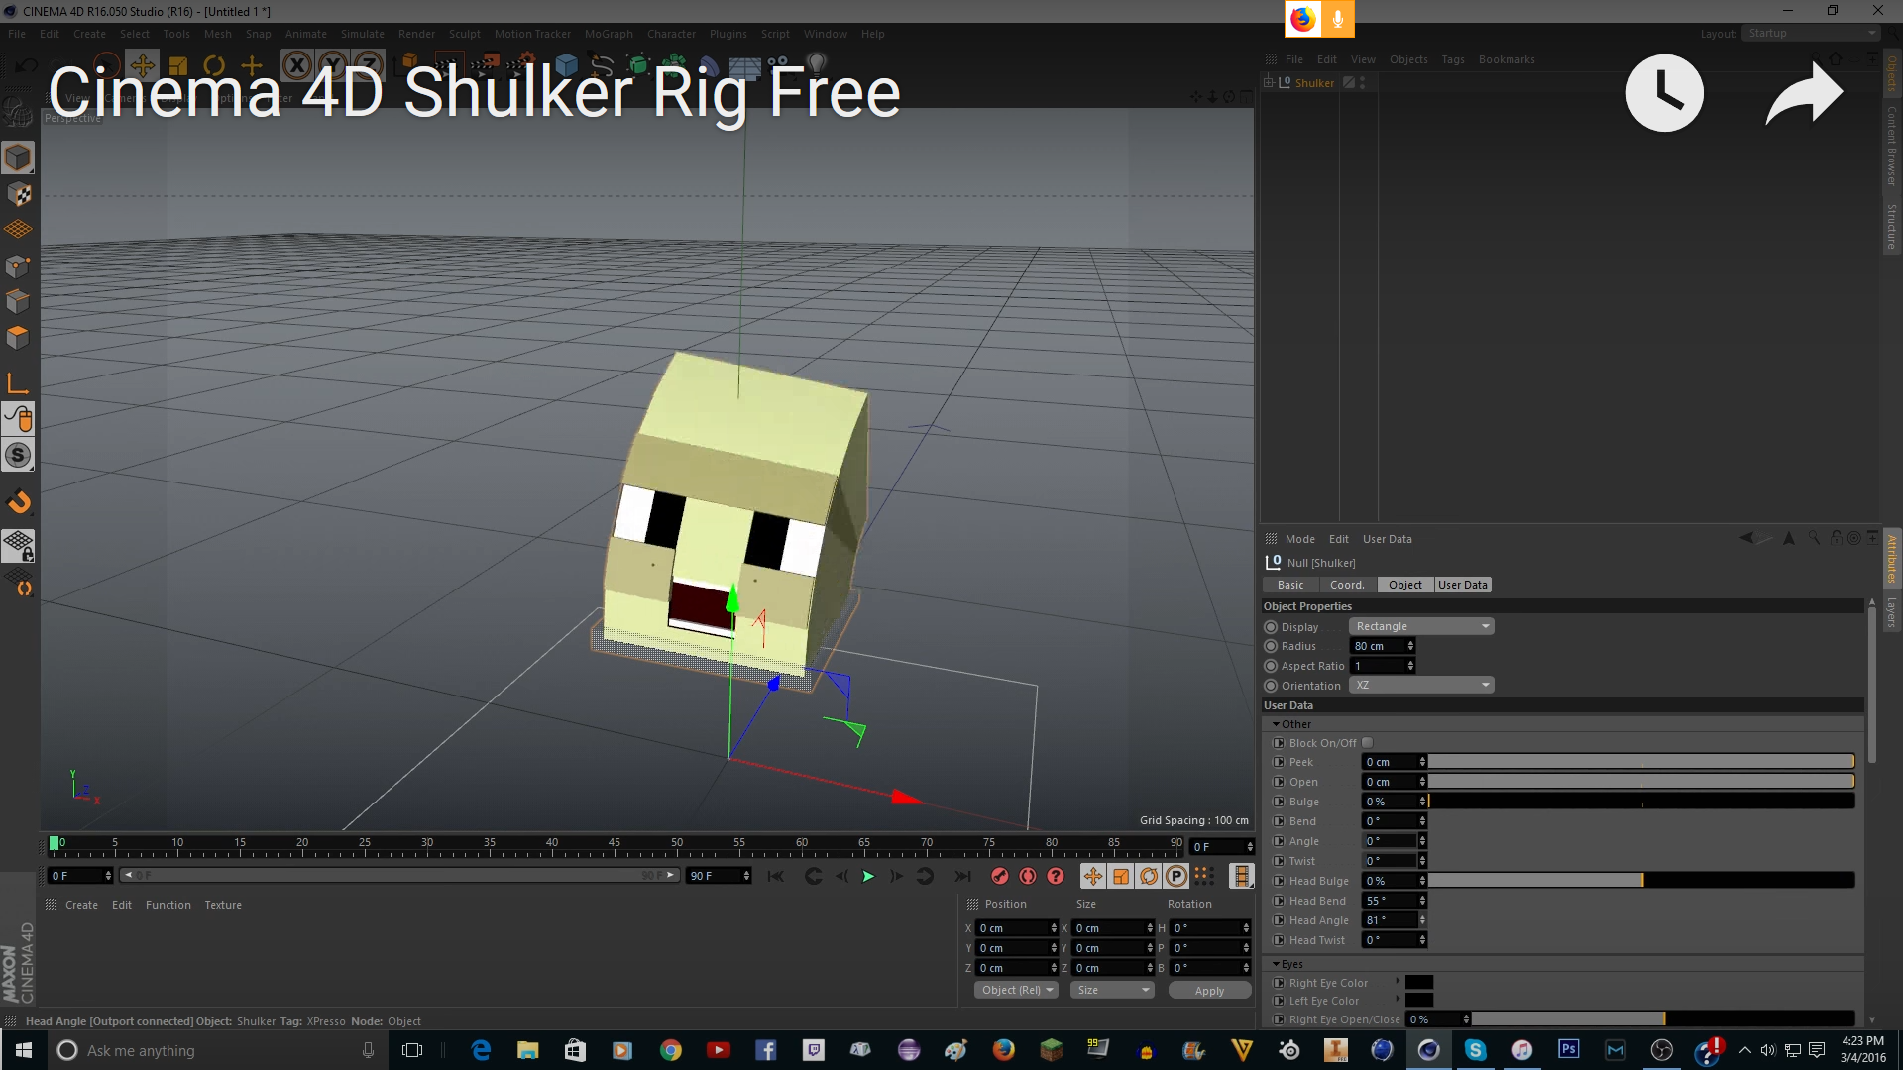1903x1070 pixels.
Task: Select the Move tool in top toolbar
Action: (142, 66)
